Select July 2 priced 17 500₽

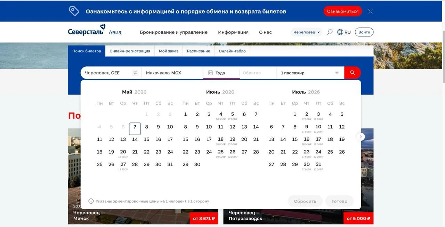[307, 116]
